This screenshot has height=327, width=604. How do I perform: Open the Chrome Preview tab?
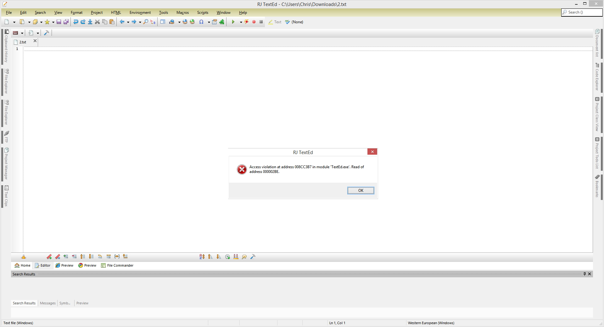pos(87,265)
